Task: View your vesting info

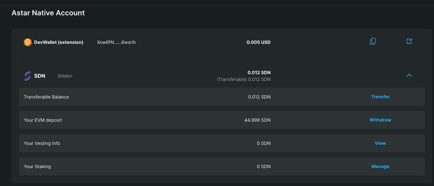Action: click(380, 143)
